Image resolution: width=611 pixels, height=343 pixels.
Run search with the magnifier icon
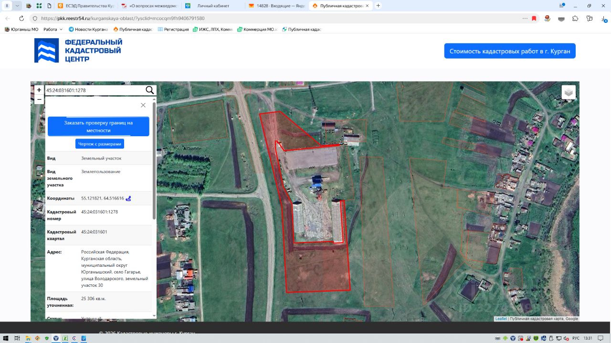click(150, 90)
